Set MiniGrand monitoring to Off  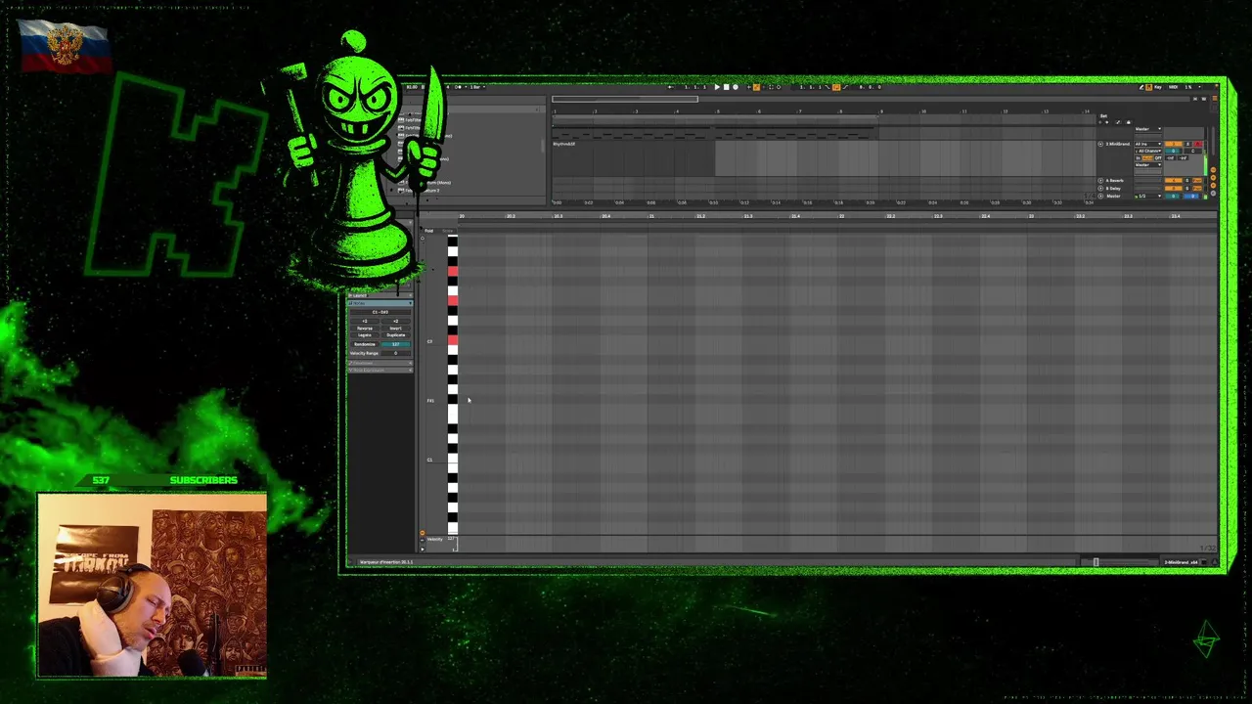(1158, 158)
